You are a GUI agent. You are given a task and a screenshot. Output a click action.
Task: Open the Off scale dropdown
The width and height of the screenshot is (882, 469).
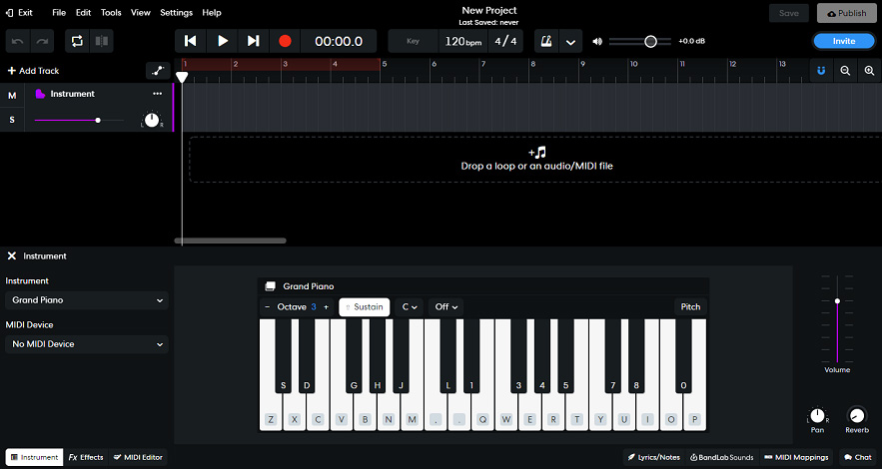pos(446,307)
